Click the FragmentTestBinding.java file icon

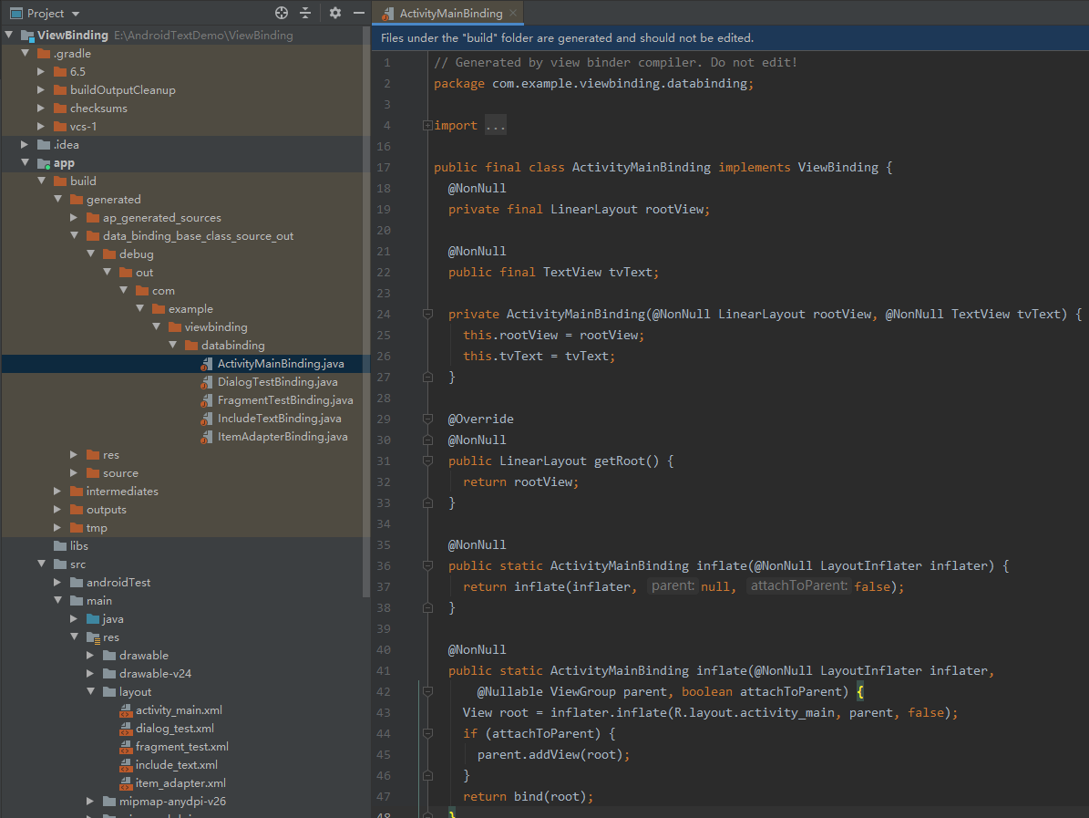tap(206, 400)
